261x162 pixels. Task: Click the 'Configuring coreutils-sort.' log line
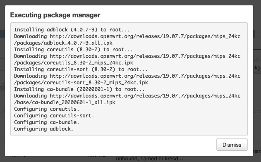(54, 116)
